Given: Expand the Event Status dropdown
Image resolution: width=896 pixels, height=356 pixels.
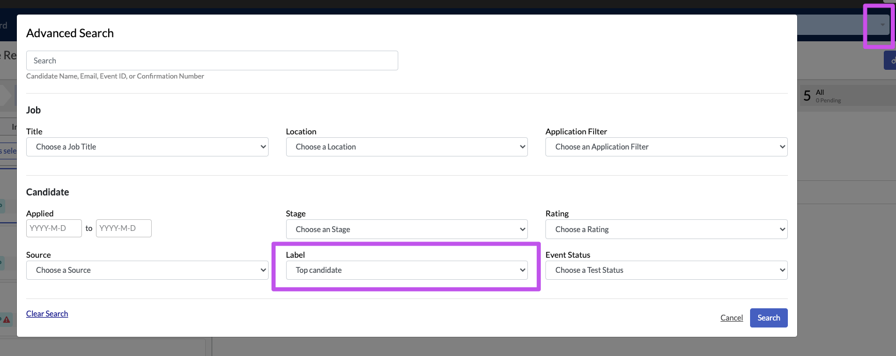Looking at the screenshot, I should [666, 270].
